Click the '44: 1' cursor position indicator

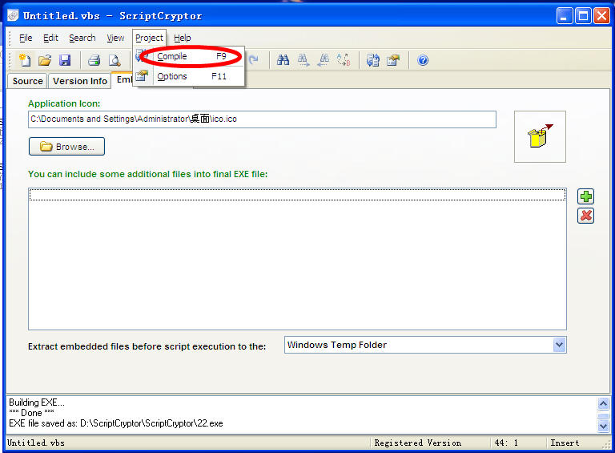[506, 443]
